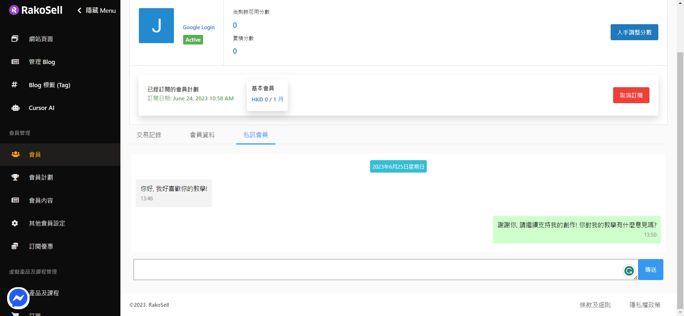684x316 pixels.
Task: Click the Cursor AI robot icon
Action: [x=15, y=108]
